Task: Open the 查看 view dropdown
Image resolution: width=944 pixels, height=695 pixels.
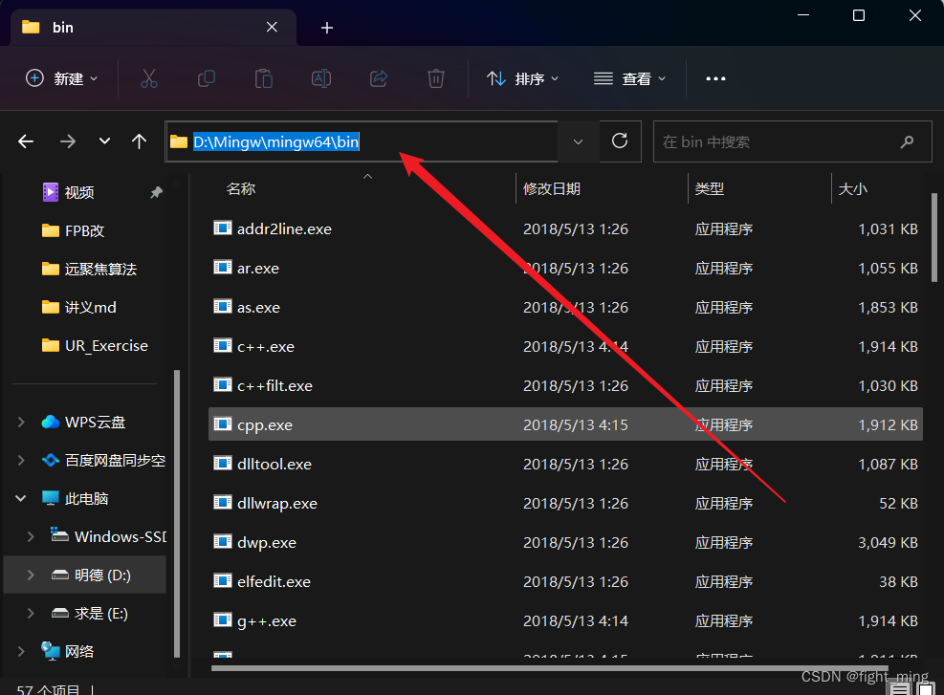Action: 629,78
